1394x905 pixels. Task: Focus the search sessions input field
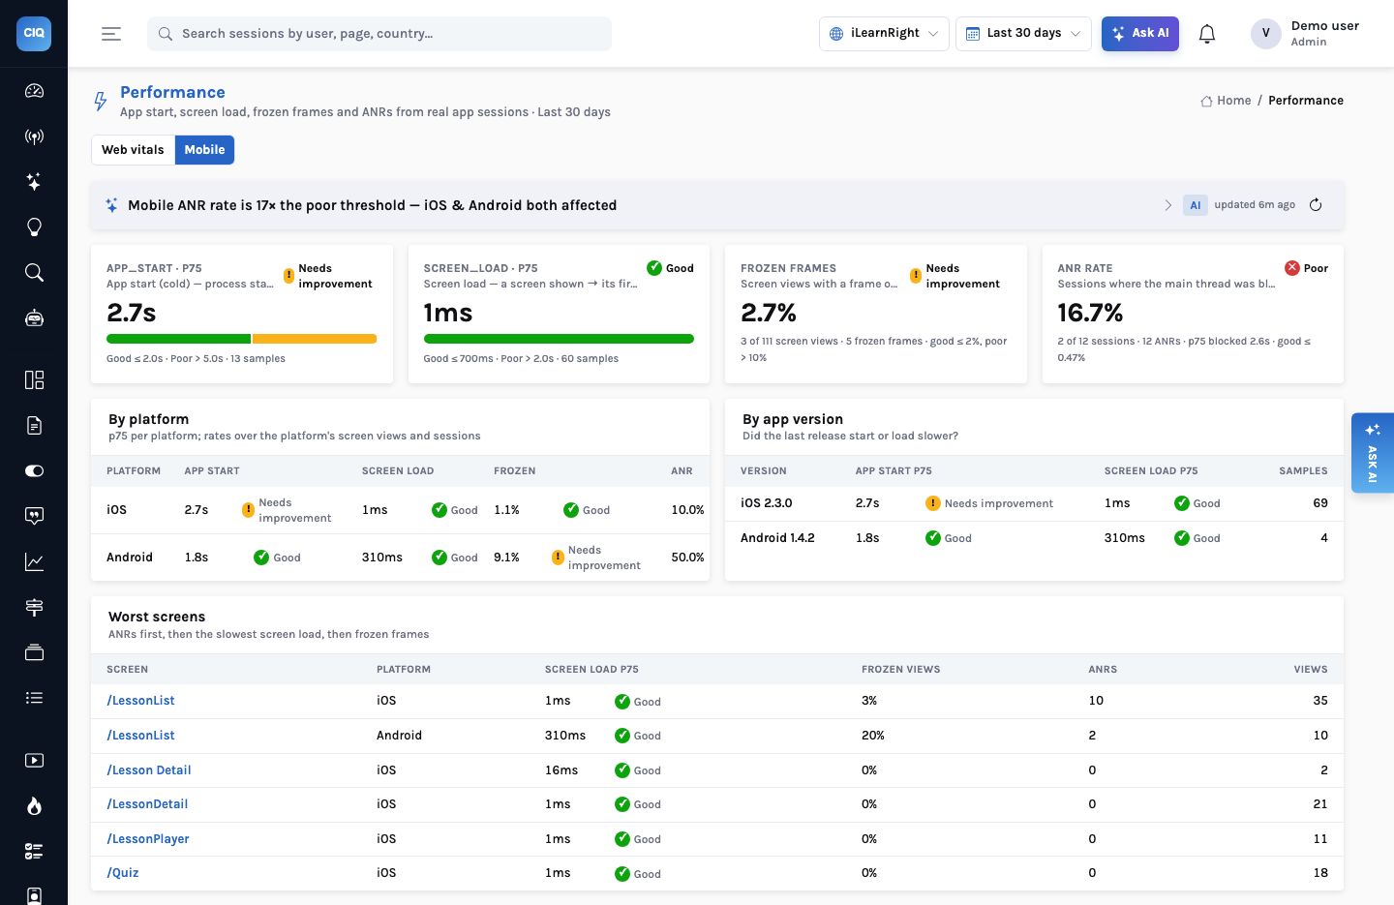[x=379, y=34]
